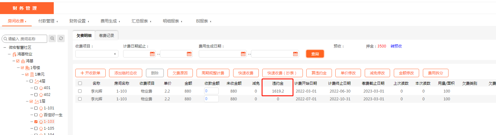Click the orange 查询 button
Screen dimensions: 496x135
(315, 54)
